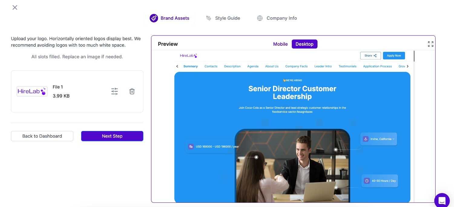Open the Irvine, California location dropdown
The height and width of the screenshot is (207, 454).
pos(379,139)
